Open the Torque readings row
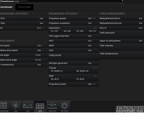Screen dimensions: 144x113 [73, 70]
